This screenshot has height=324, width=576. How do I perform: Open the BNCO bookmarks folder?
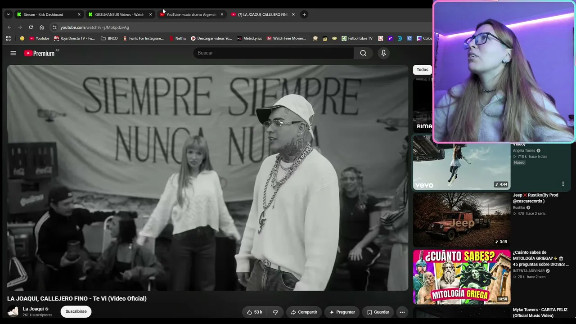click(x=109, y=38)
